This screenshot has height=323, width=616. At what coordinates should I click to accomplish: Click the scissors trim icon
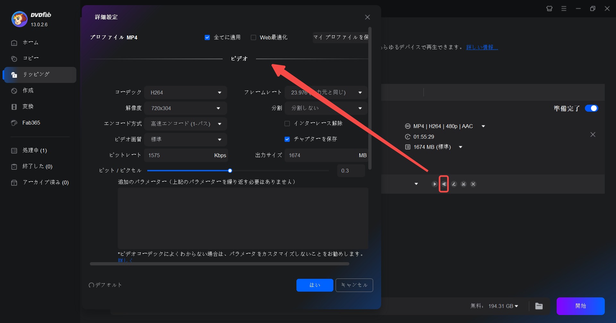click(463, 184)
